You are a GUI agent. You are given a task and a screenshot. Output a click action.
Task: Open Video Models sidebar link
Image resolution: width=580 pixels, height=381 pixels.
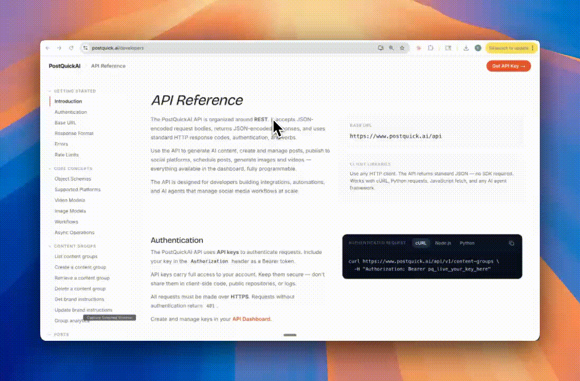(70, 201)
